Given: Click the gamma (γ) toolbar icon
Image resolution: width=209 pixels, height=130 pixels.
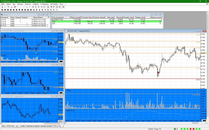Looking at the screenshot, I should (51, 10).
